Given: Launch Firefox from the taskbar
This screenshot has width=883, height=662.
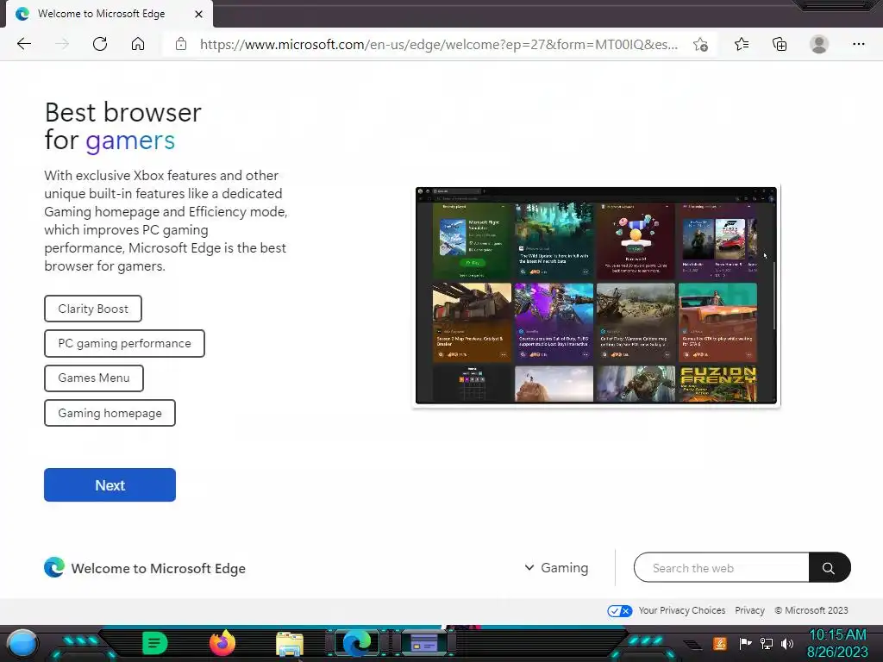Looking at the screenshot, I should tap(222, 643).
